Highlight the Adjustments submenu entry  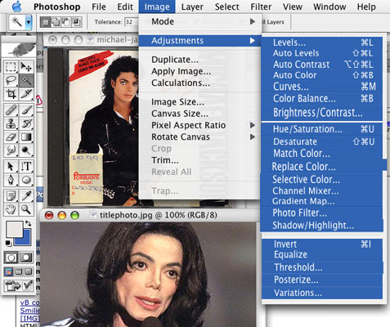pyautogui.click(x=199, y=41)
